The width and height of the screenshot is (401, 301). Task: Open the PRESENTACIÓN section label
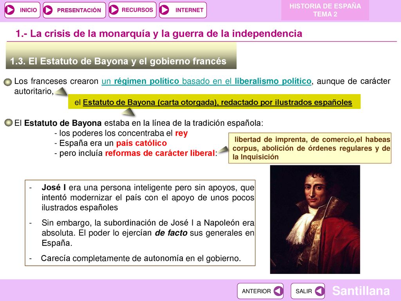[x=79, y=10]
